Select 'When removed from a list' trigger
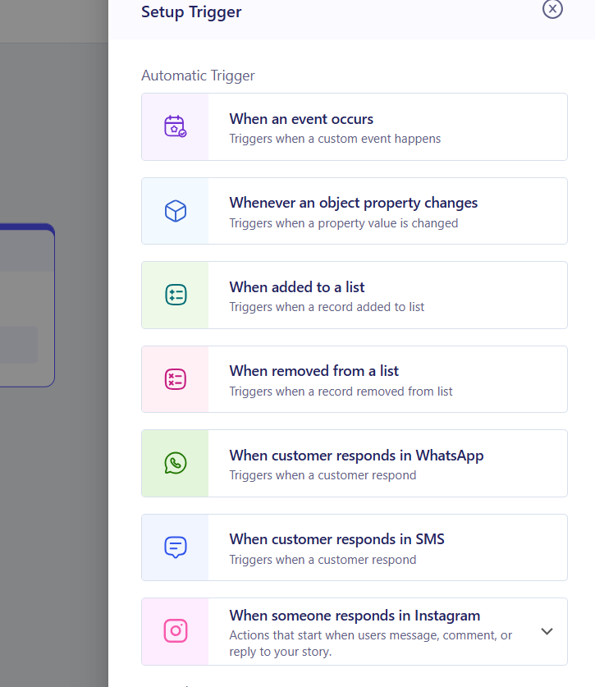Image resolution: width=595 pixels, height=687 pixels. pyautogui.click(x=355, y=379)
